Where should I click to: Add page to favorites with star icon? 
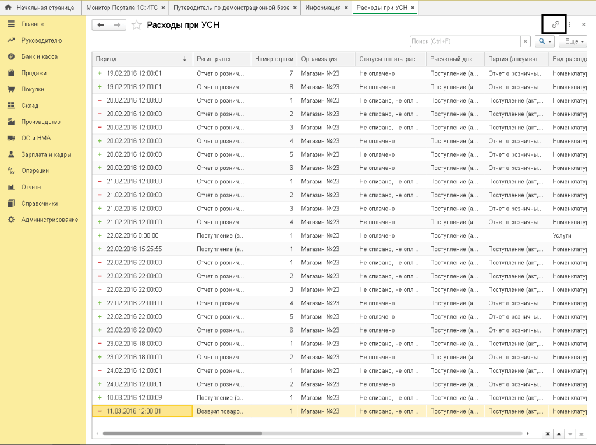136,25
